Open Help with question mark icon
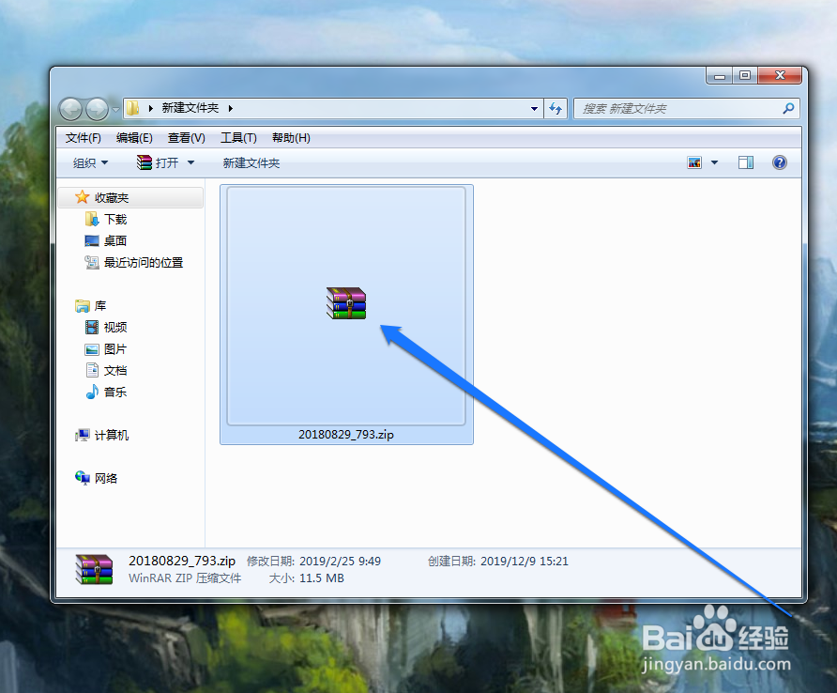Screen dimensions: 837x693 coord(780,162)
